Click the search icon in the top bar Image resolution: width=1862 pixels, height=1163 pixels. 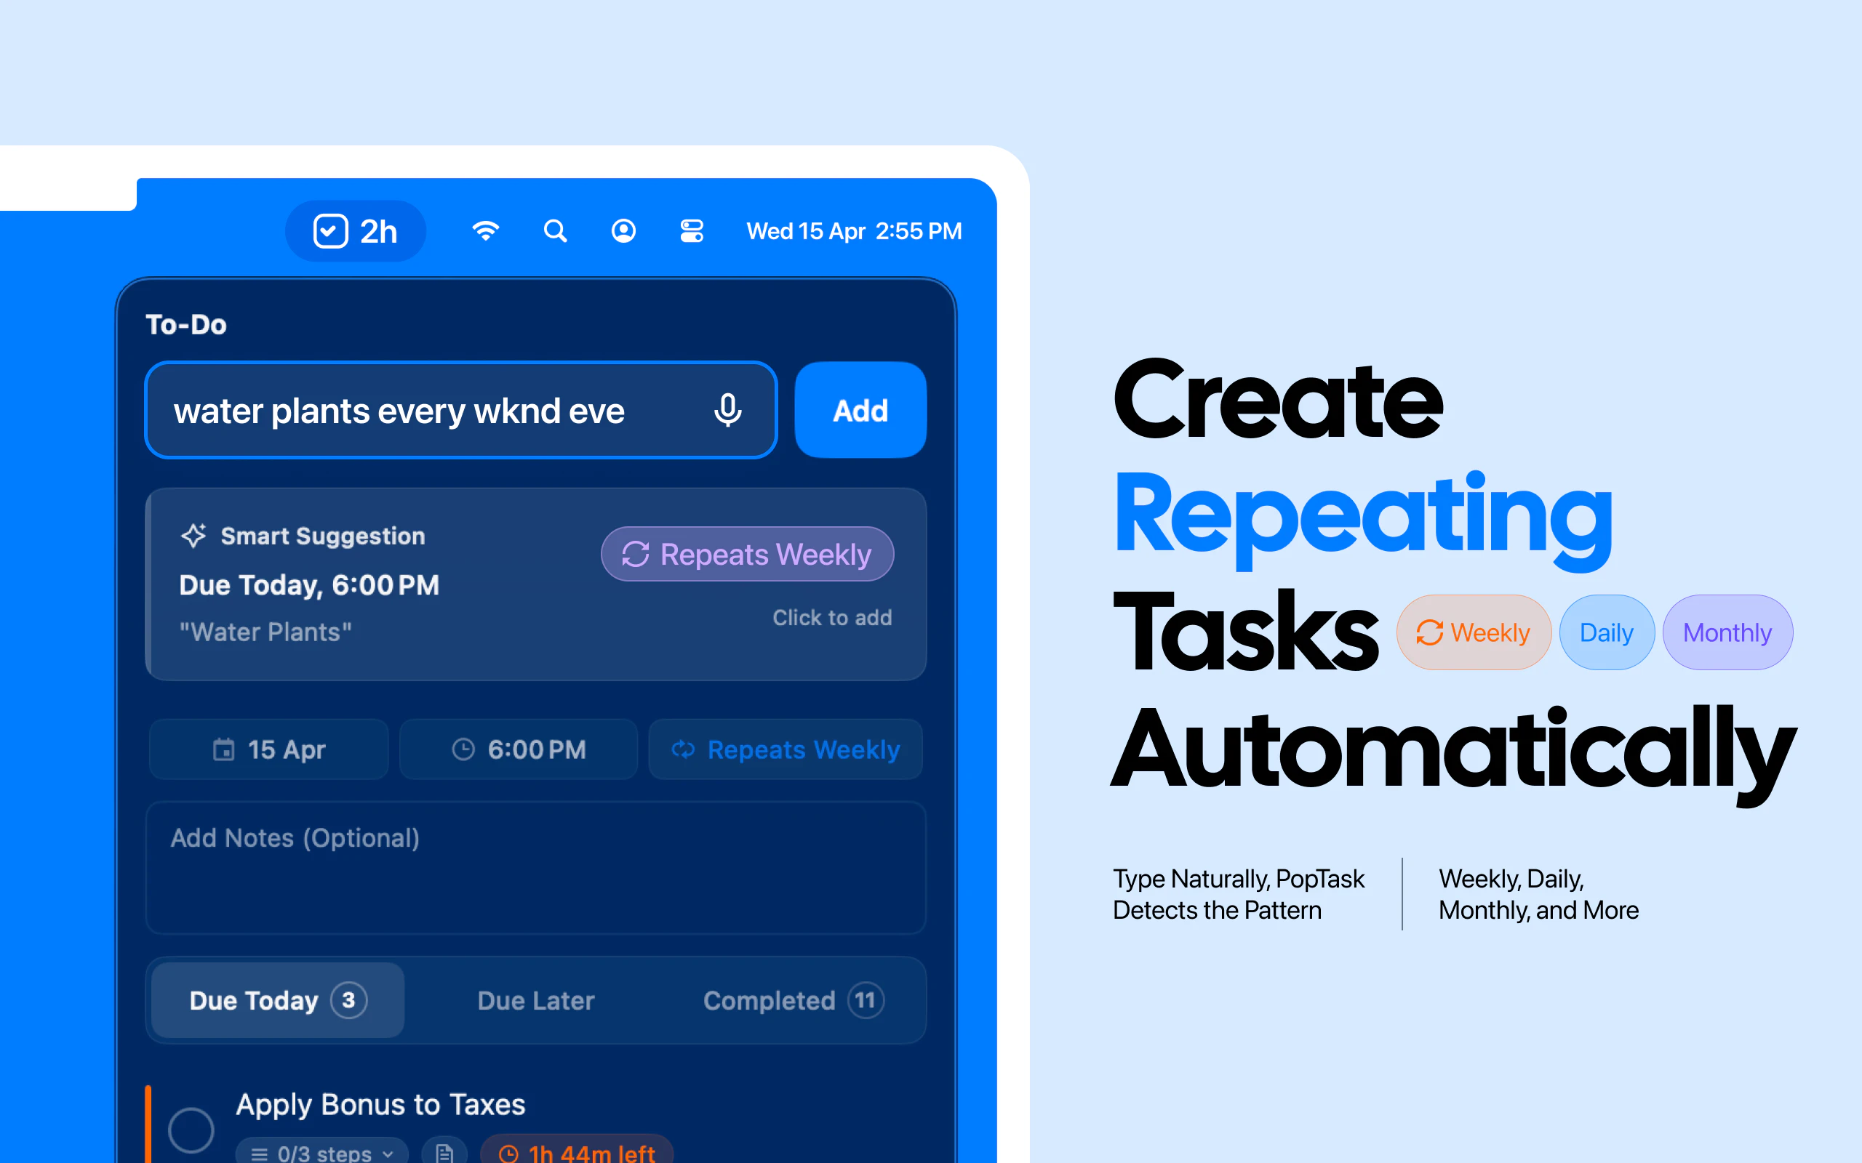pos(555,230)
